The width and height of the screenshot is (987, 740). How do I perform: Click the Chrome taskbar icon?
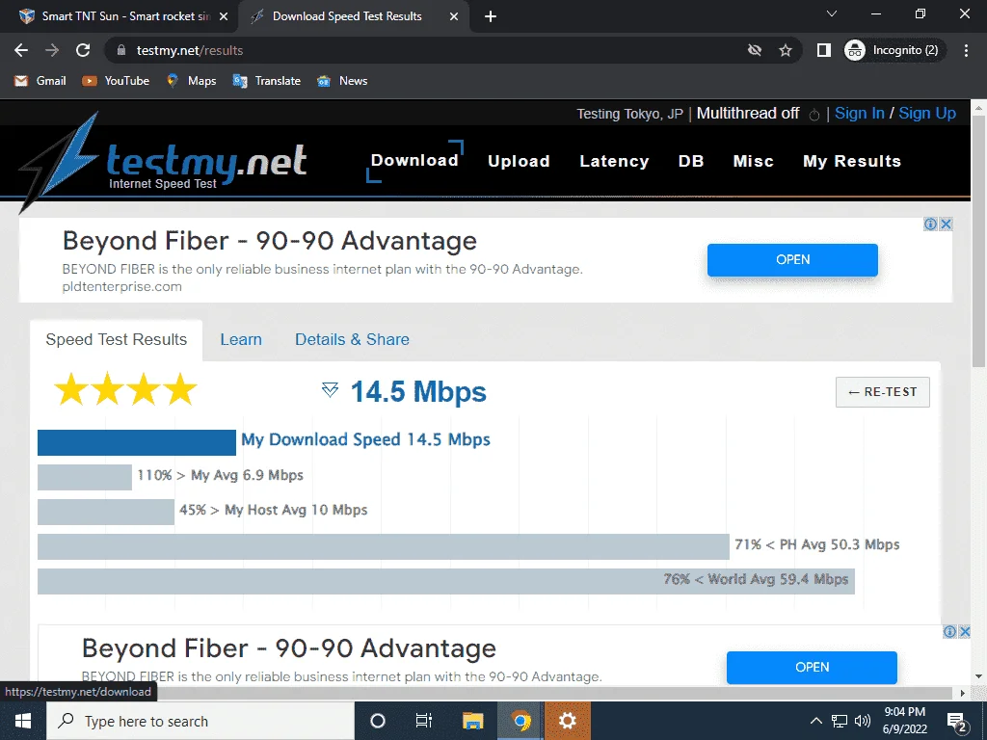[520, 721]
